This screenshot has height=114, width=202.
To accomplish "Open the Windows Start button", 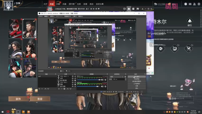I will pyautogui.click(x=2, y=112).
